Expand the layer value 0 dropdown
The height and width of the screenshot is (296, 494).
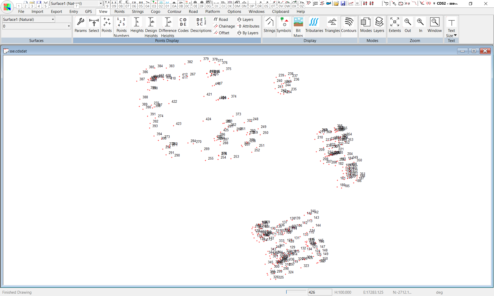tap(69, 26)
